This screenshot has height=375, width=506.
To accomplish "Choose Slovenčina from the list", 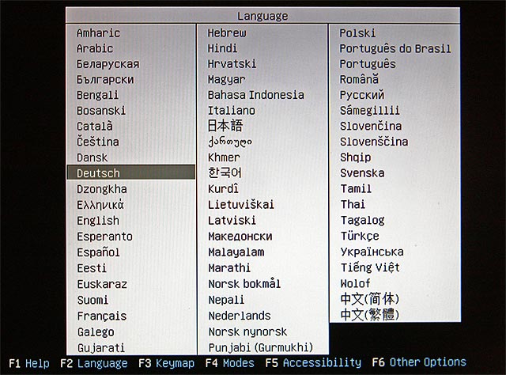I will click(x=371, y=126).
